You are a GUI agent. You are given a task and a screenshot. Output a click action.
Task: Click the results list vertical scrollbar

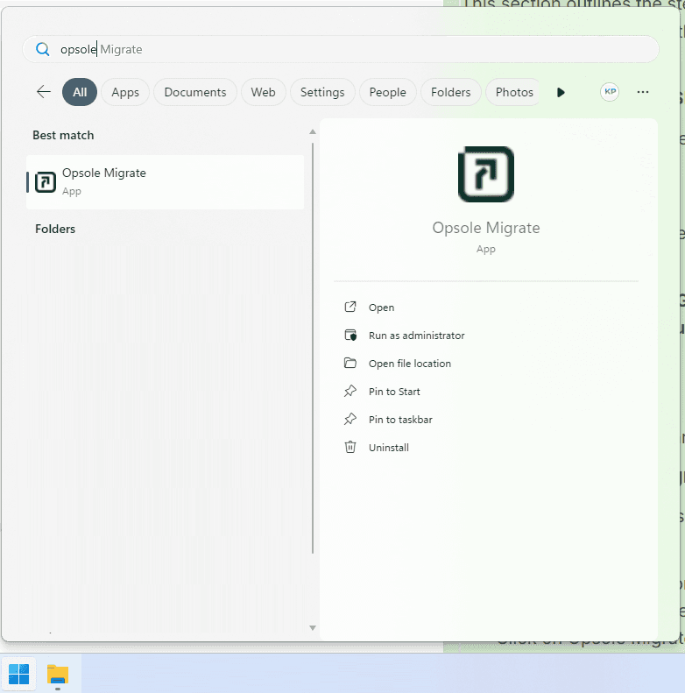point(313,348)
